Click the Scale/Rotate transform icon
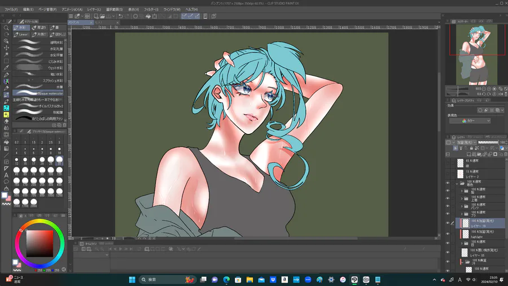The image size is (508, 286). click(155, 16)
